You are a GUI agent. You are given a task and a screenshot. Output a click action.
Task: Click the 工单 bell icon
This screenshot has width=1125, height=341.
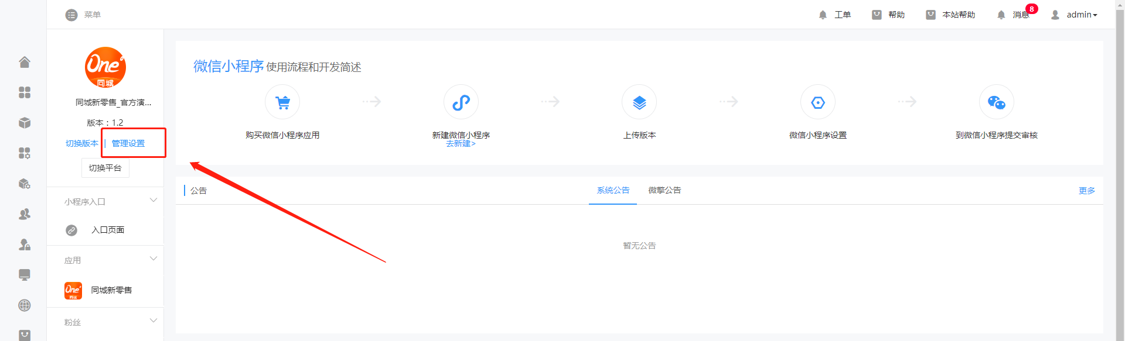[x=823, y=15]
